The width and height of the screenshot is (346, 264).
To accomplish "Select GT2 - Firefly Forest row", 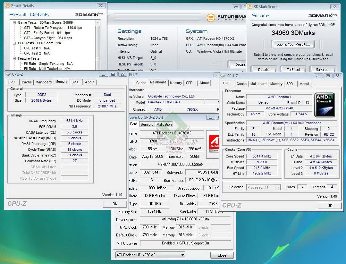I will click(47, 33).
